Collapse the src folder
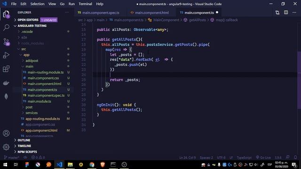 pos(24,49)
